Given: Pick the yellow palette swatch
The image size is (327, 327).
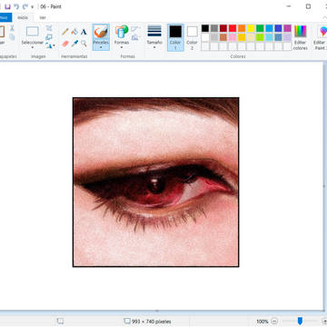Looking at the screenshot, I should 251,28.
